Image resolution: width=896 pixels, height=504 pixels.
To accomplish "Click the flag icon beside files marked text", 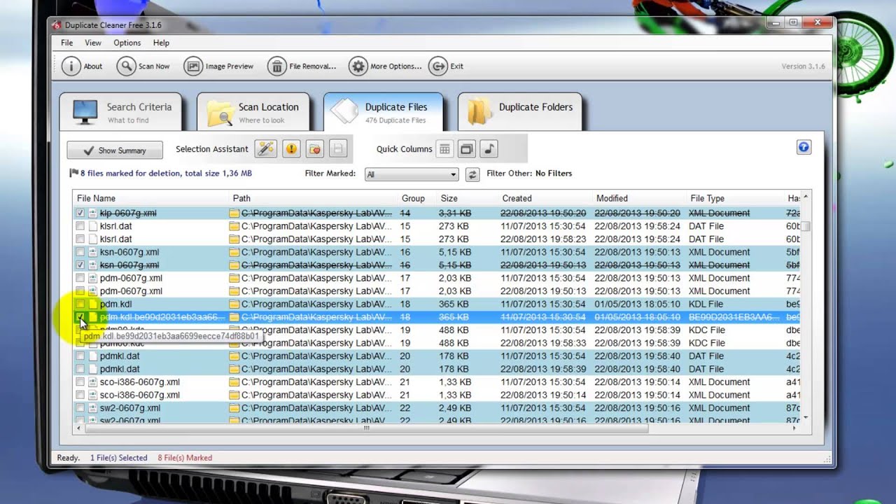I will pos(73,173).
